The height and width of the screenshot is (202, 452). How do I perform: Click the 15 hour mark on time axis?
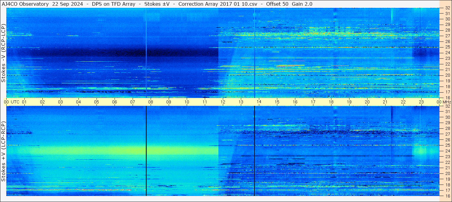tap(277, 102)
